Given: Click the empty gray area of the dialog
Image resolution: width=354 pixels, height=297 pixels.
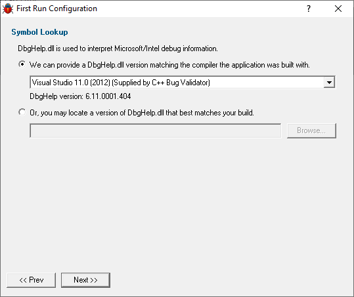Looking at the screenshot, I should (177, 203).
